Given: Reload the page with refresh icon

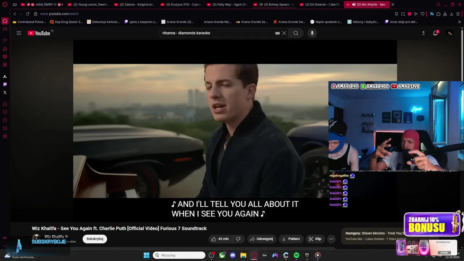Looking at the screenshot, I should point(28,14).
